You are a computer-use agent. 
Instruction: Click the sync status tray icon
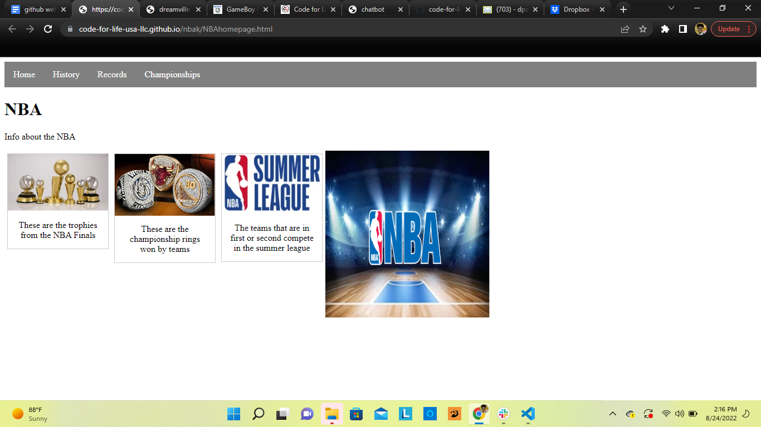pyautogui.click(x=648, y=414)
